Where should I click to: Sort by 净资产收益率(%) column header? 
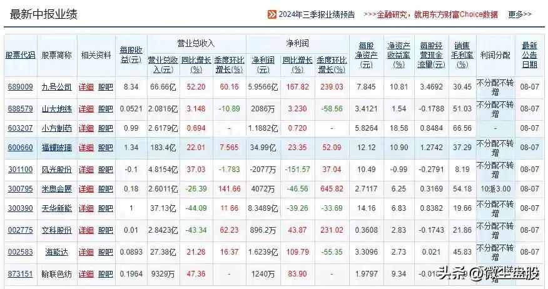point(398,55)
